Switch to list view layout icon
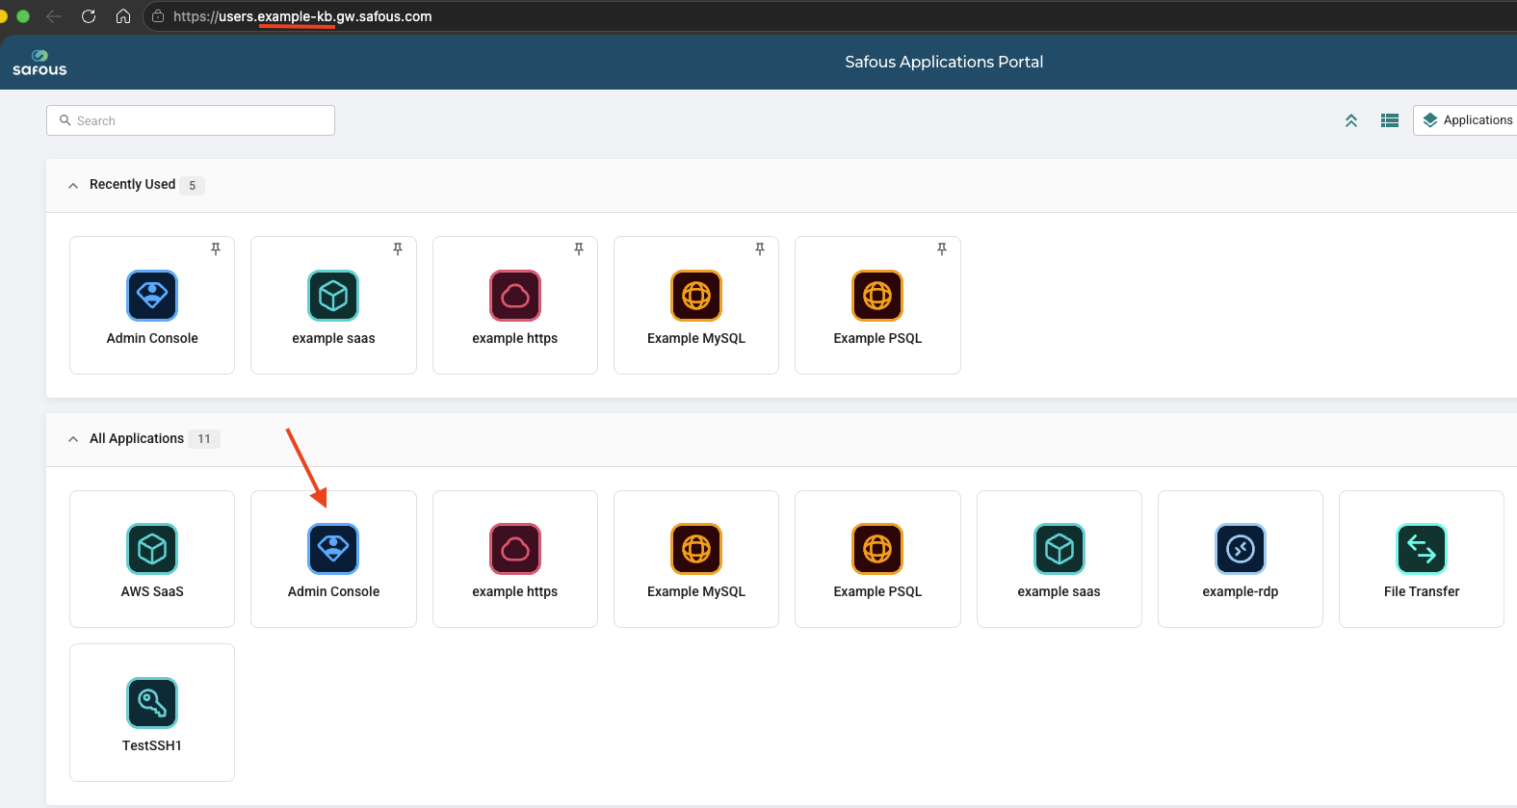Viewport: 1517px width, 808px height. click(x=1390, y=120)
